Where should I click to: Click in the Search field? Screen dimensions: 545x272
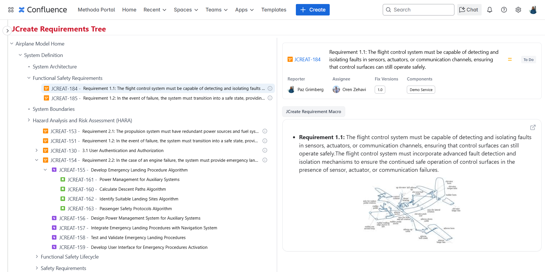point(419,10)
